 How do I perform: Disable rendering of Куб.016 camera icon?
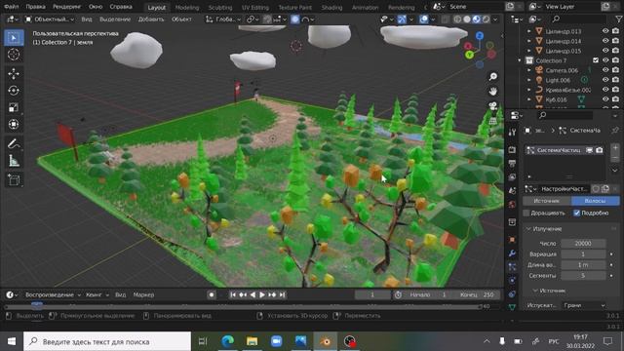615,99
